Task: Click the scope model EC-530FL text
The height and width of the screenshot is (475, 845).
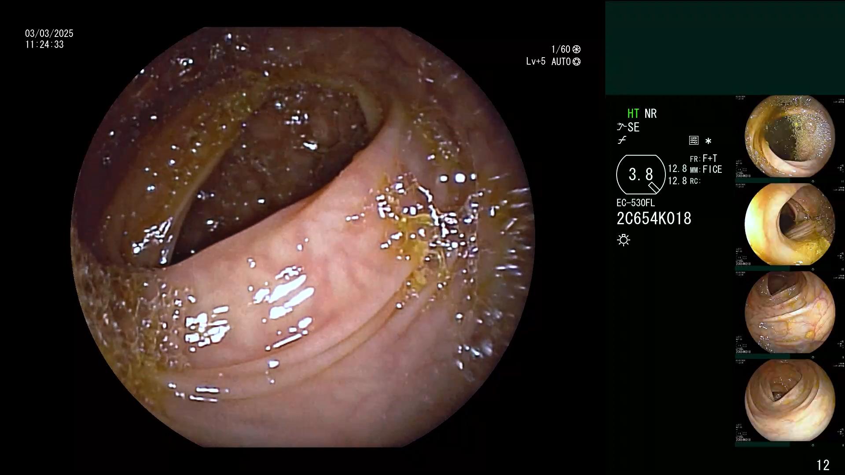Action: (636, 203)
